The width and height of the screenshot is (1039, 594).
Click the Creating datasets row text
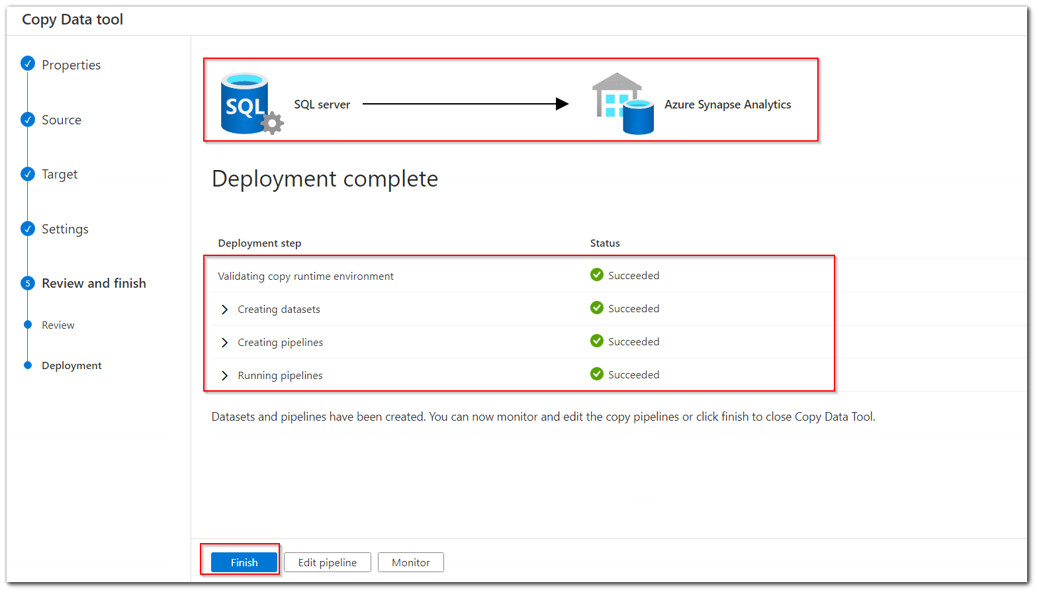coord(279,309)
